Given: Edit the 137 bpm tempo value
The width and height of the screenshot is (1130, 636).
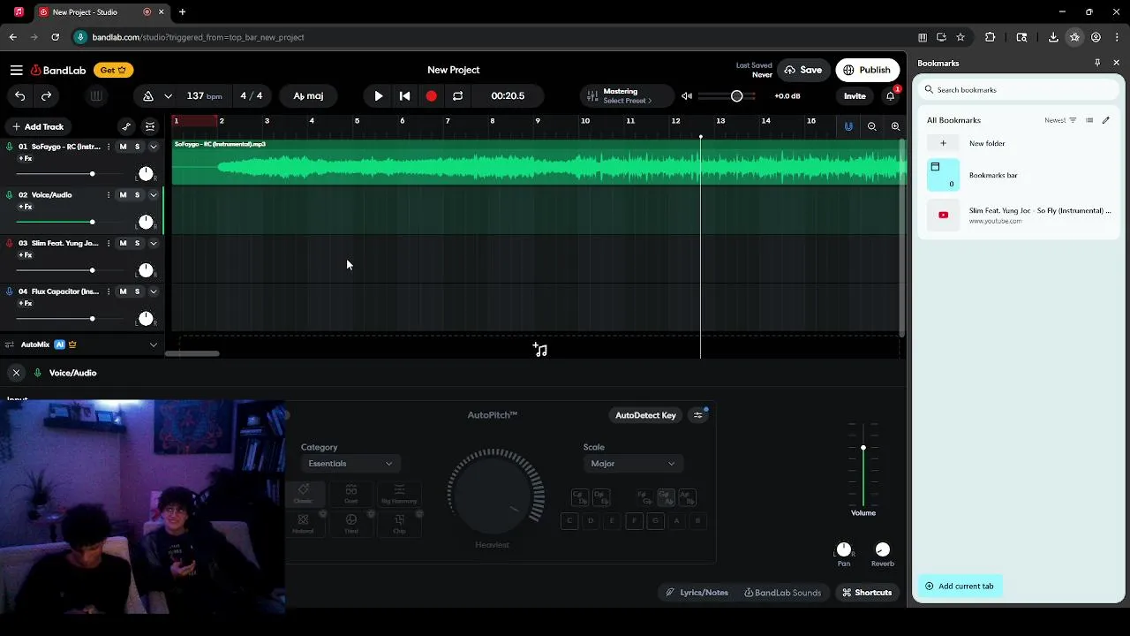Looking at the screenshot, I should click(x=204, y=95).
